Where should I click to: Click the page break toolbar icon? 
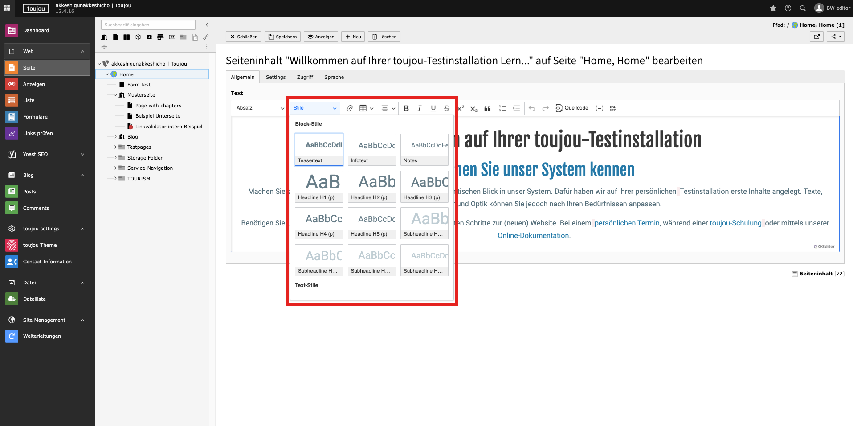click(x=613, y=108)
